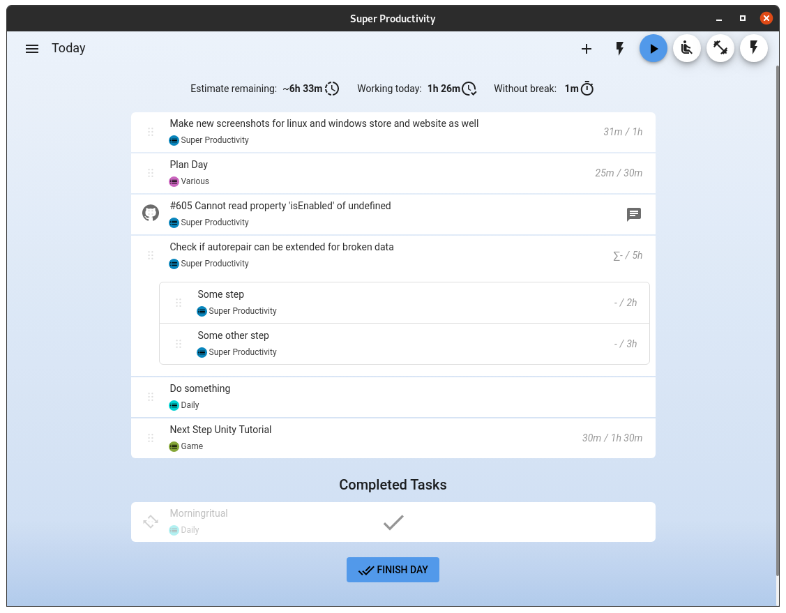Screen dimensions: 786x613
Task: Select the take-a-break person icon in the toolbar
Action: click(x=687, y=48)
